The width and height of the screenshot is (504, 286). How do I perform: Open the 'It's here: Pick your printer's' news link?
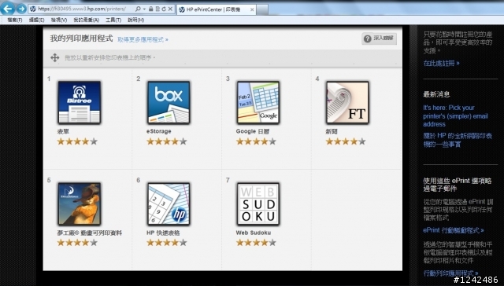click(455, 115)
